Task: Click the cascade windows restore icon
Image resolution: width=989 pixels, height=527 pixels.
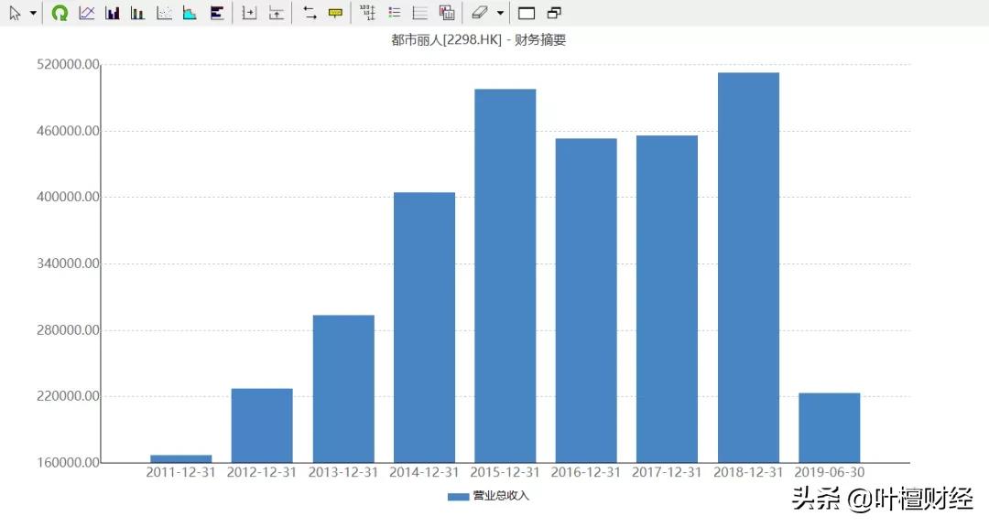Action: (x=554, y=13)
